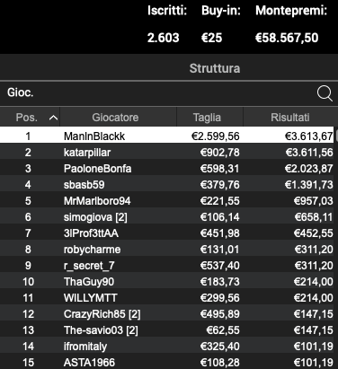Sort by the Taglia column header

point(207,118)
